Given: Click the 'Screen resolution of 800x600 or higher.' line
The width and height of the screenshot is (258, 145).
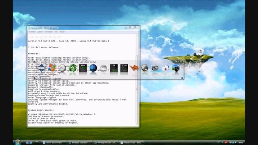Looking at the screenshot, I should (x=53, y=122).
